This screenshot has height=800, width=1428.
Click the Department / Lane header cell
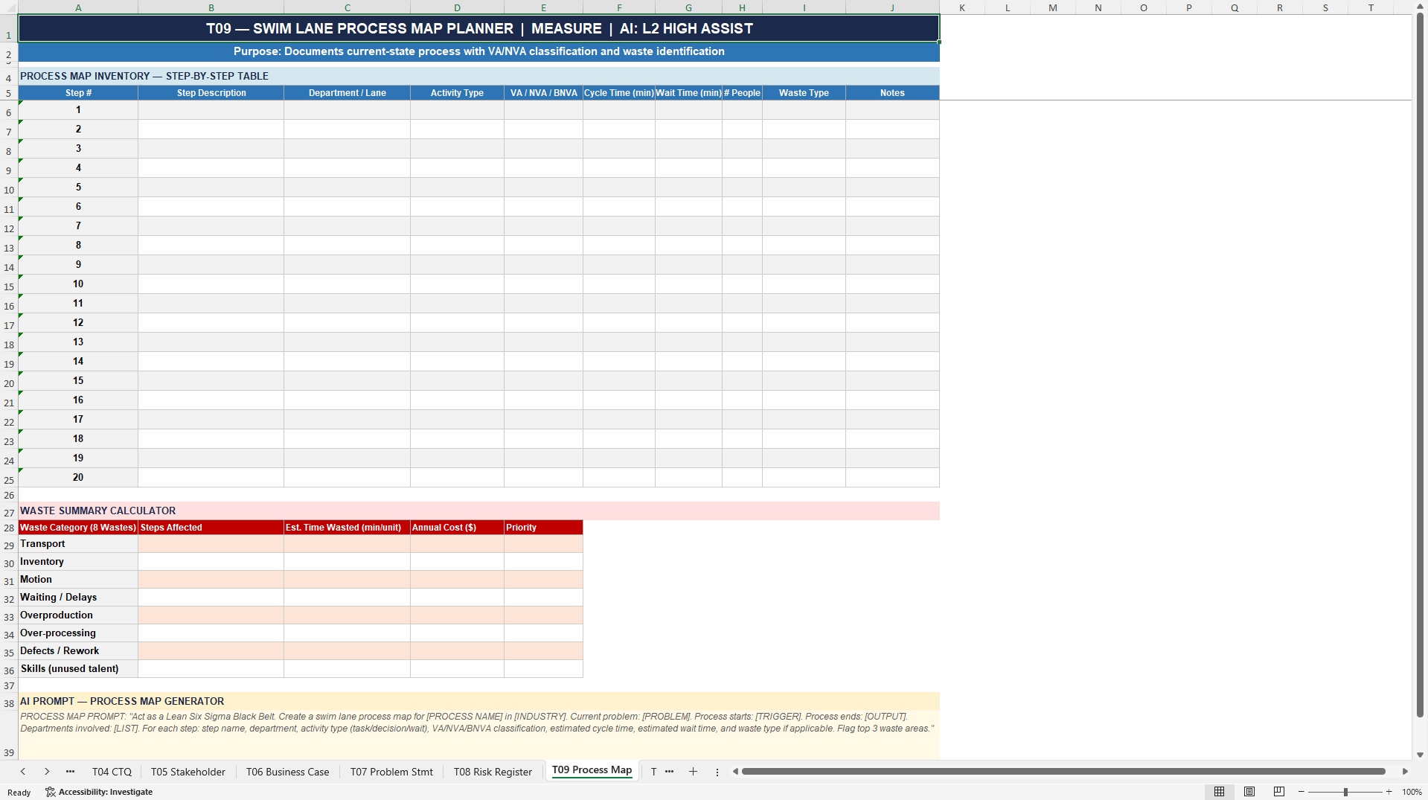[347, 93]
